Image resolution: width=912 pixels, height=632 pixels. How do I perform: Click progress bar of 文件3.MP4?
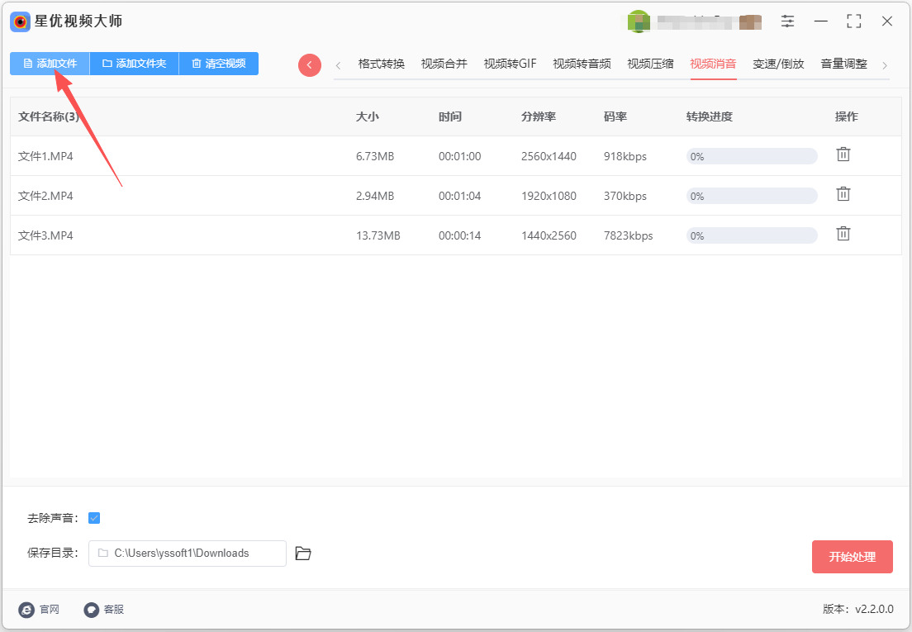coord(752,235)
